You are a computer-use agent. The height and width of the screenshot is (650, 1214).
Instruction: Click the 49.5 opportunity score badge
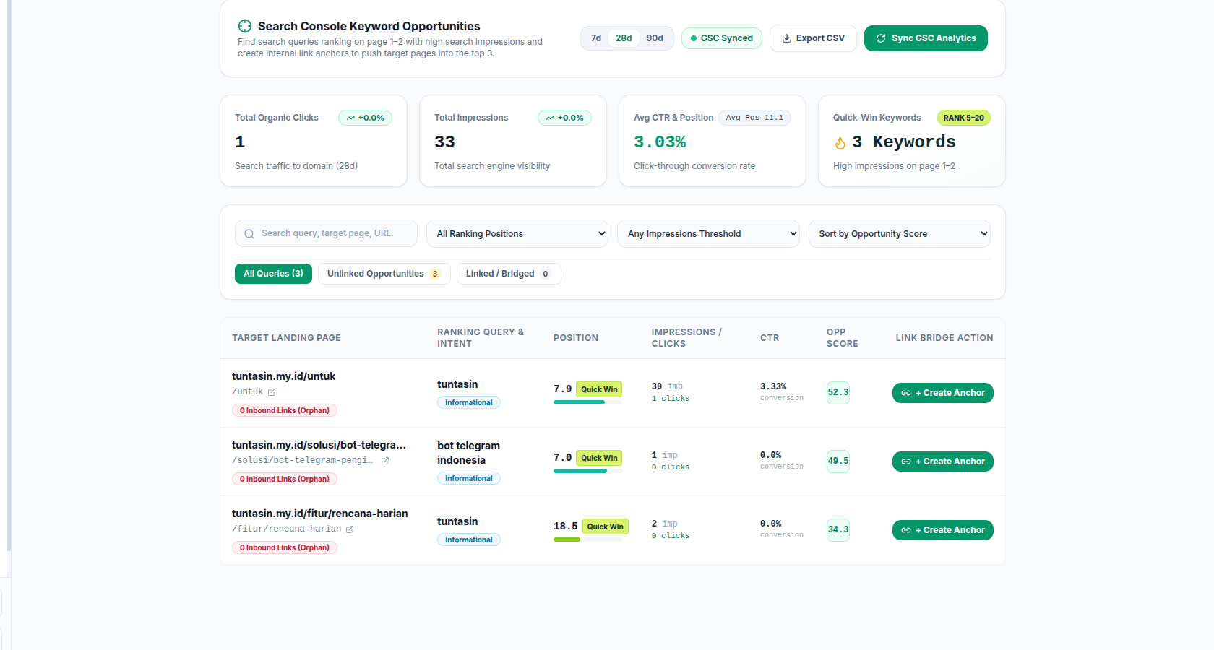coord(838,461)
